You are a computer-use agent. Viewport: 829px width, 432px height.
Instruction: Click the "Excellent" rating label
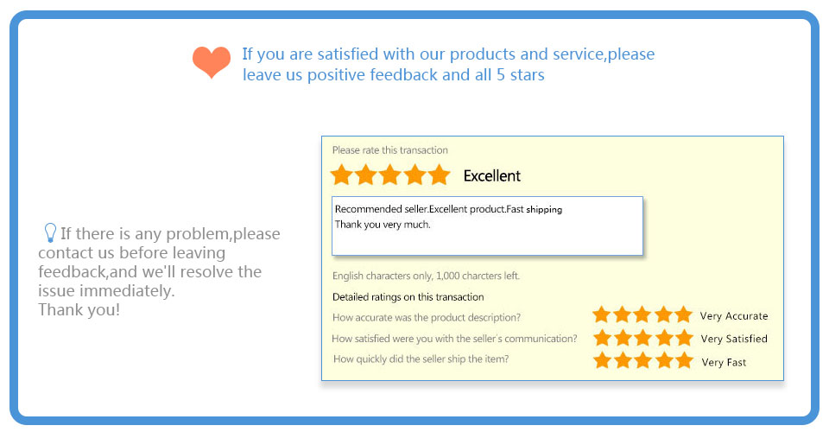[491, 176]
